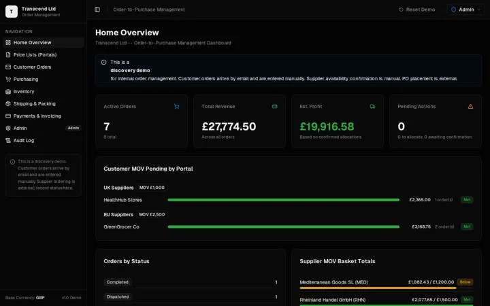
Task: Click the Reset Demo button
Action: pyautogui.click(x=417, y=10)
